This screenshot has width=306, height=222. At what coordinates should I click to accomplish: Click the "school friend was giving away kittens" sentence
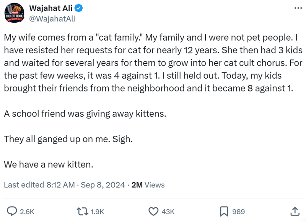pyautogui.click(x=85, y=114)
